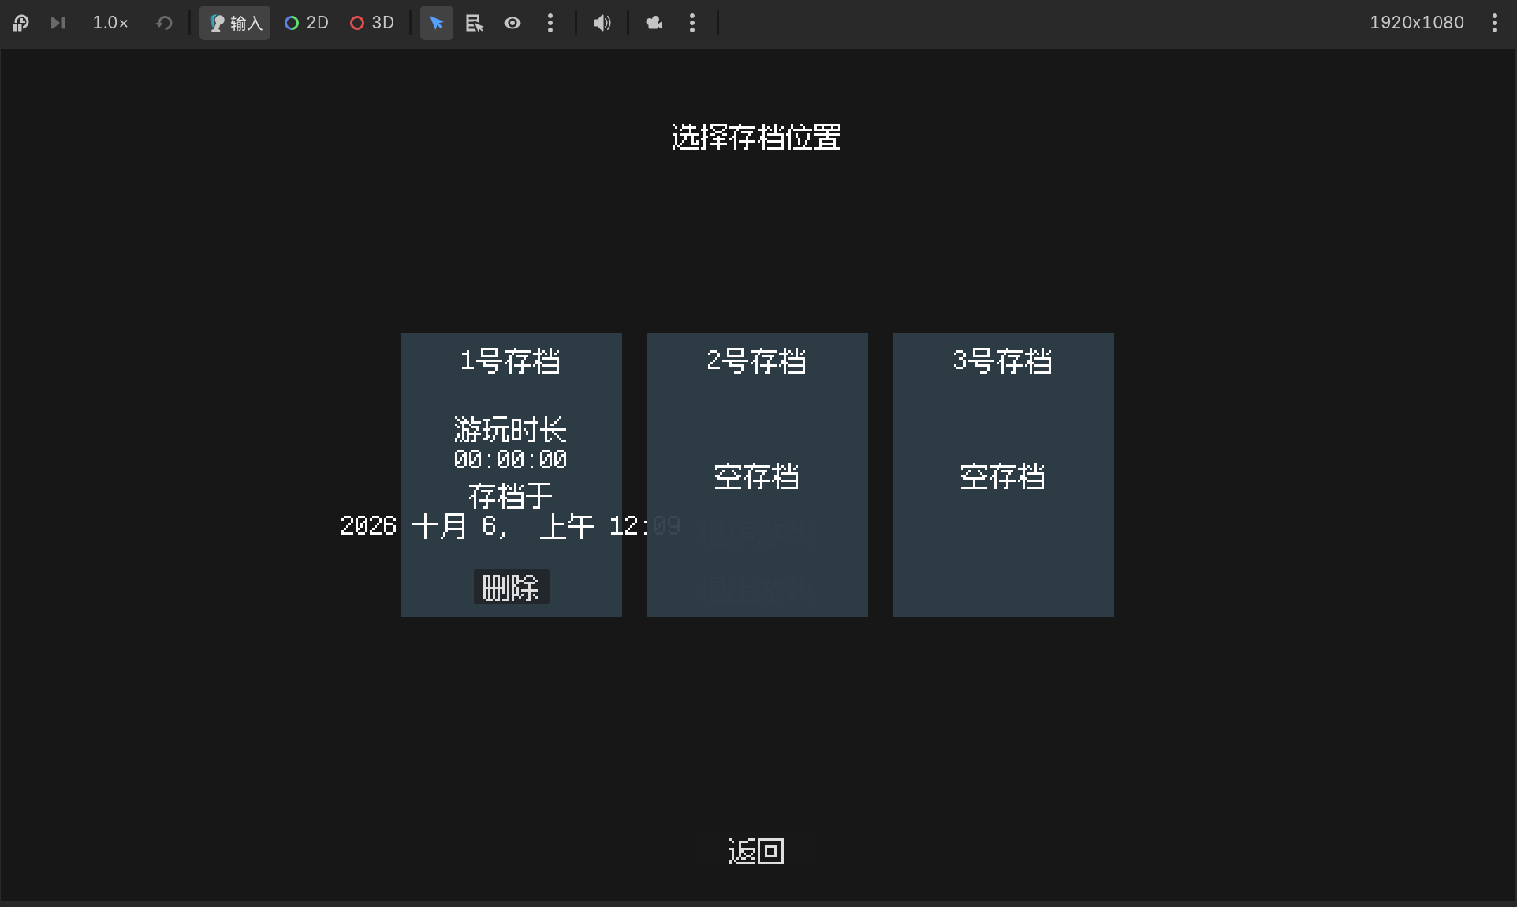Screen dimensions: 1517x907
Task: Click the 00:00:00 playtime value
Action: pyautogui.click(x=511, y=460)
